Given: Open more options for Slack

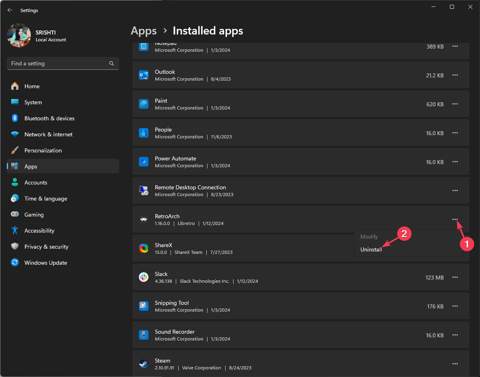Looking at the screenshot, I should pos(455,277).
